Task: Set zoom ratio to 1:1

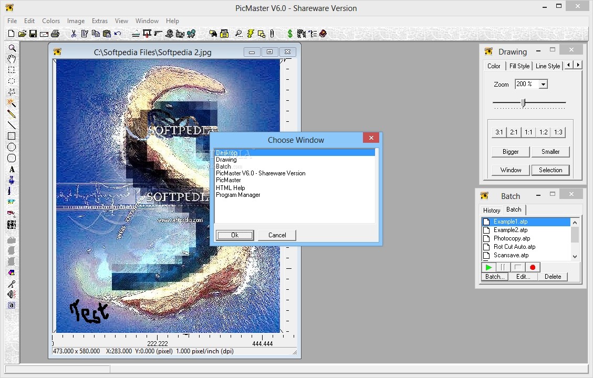Action: pos(528,132)
